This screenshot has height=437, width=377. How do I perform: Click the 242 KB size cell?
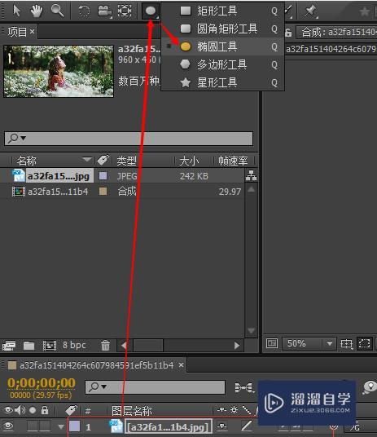coord(194,176)
